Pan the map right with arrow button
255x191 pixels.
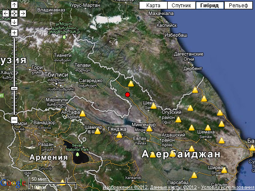(23, 14)
